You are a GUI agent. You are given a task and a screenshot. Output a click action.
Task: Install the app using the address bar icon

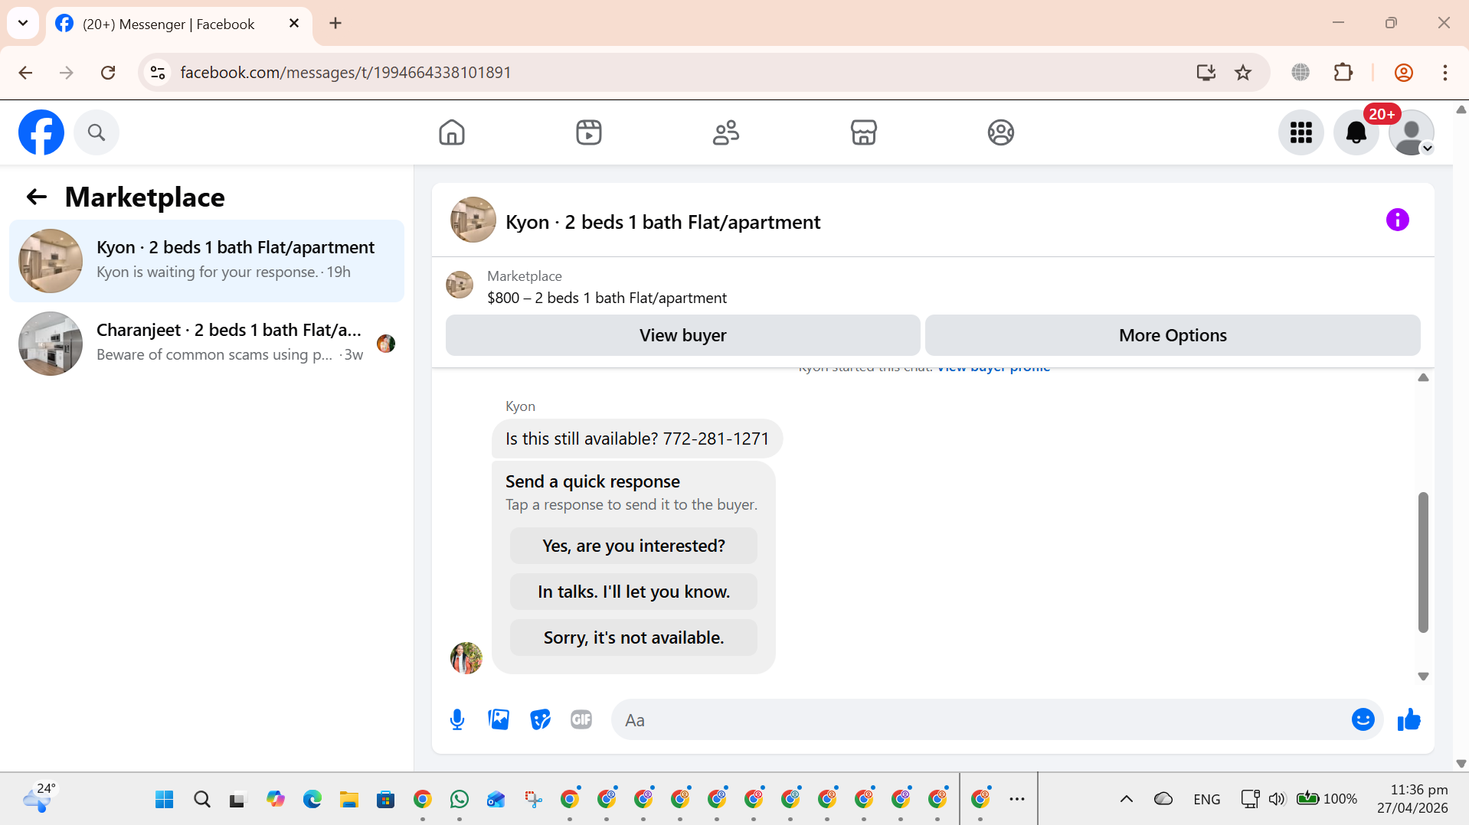point(1206,73)
